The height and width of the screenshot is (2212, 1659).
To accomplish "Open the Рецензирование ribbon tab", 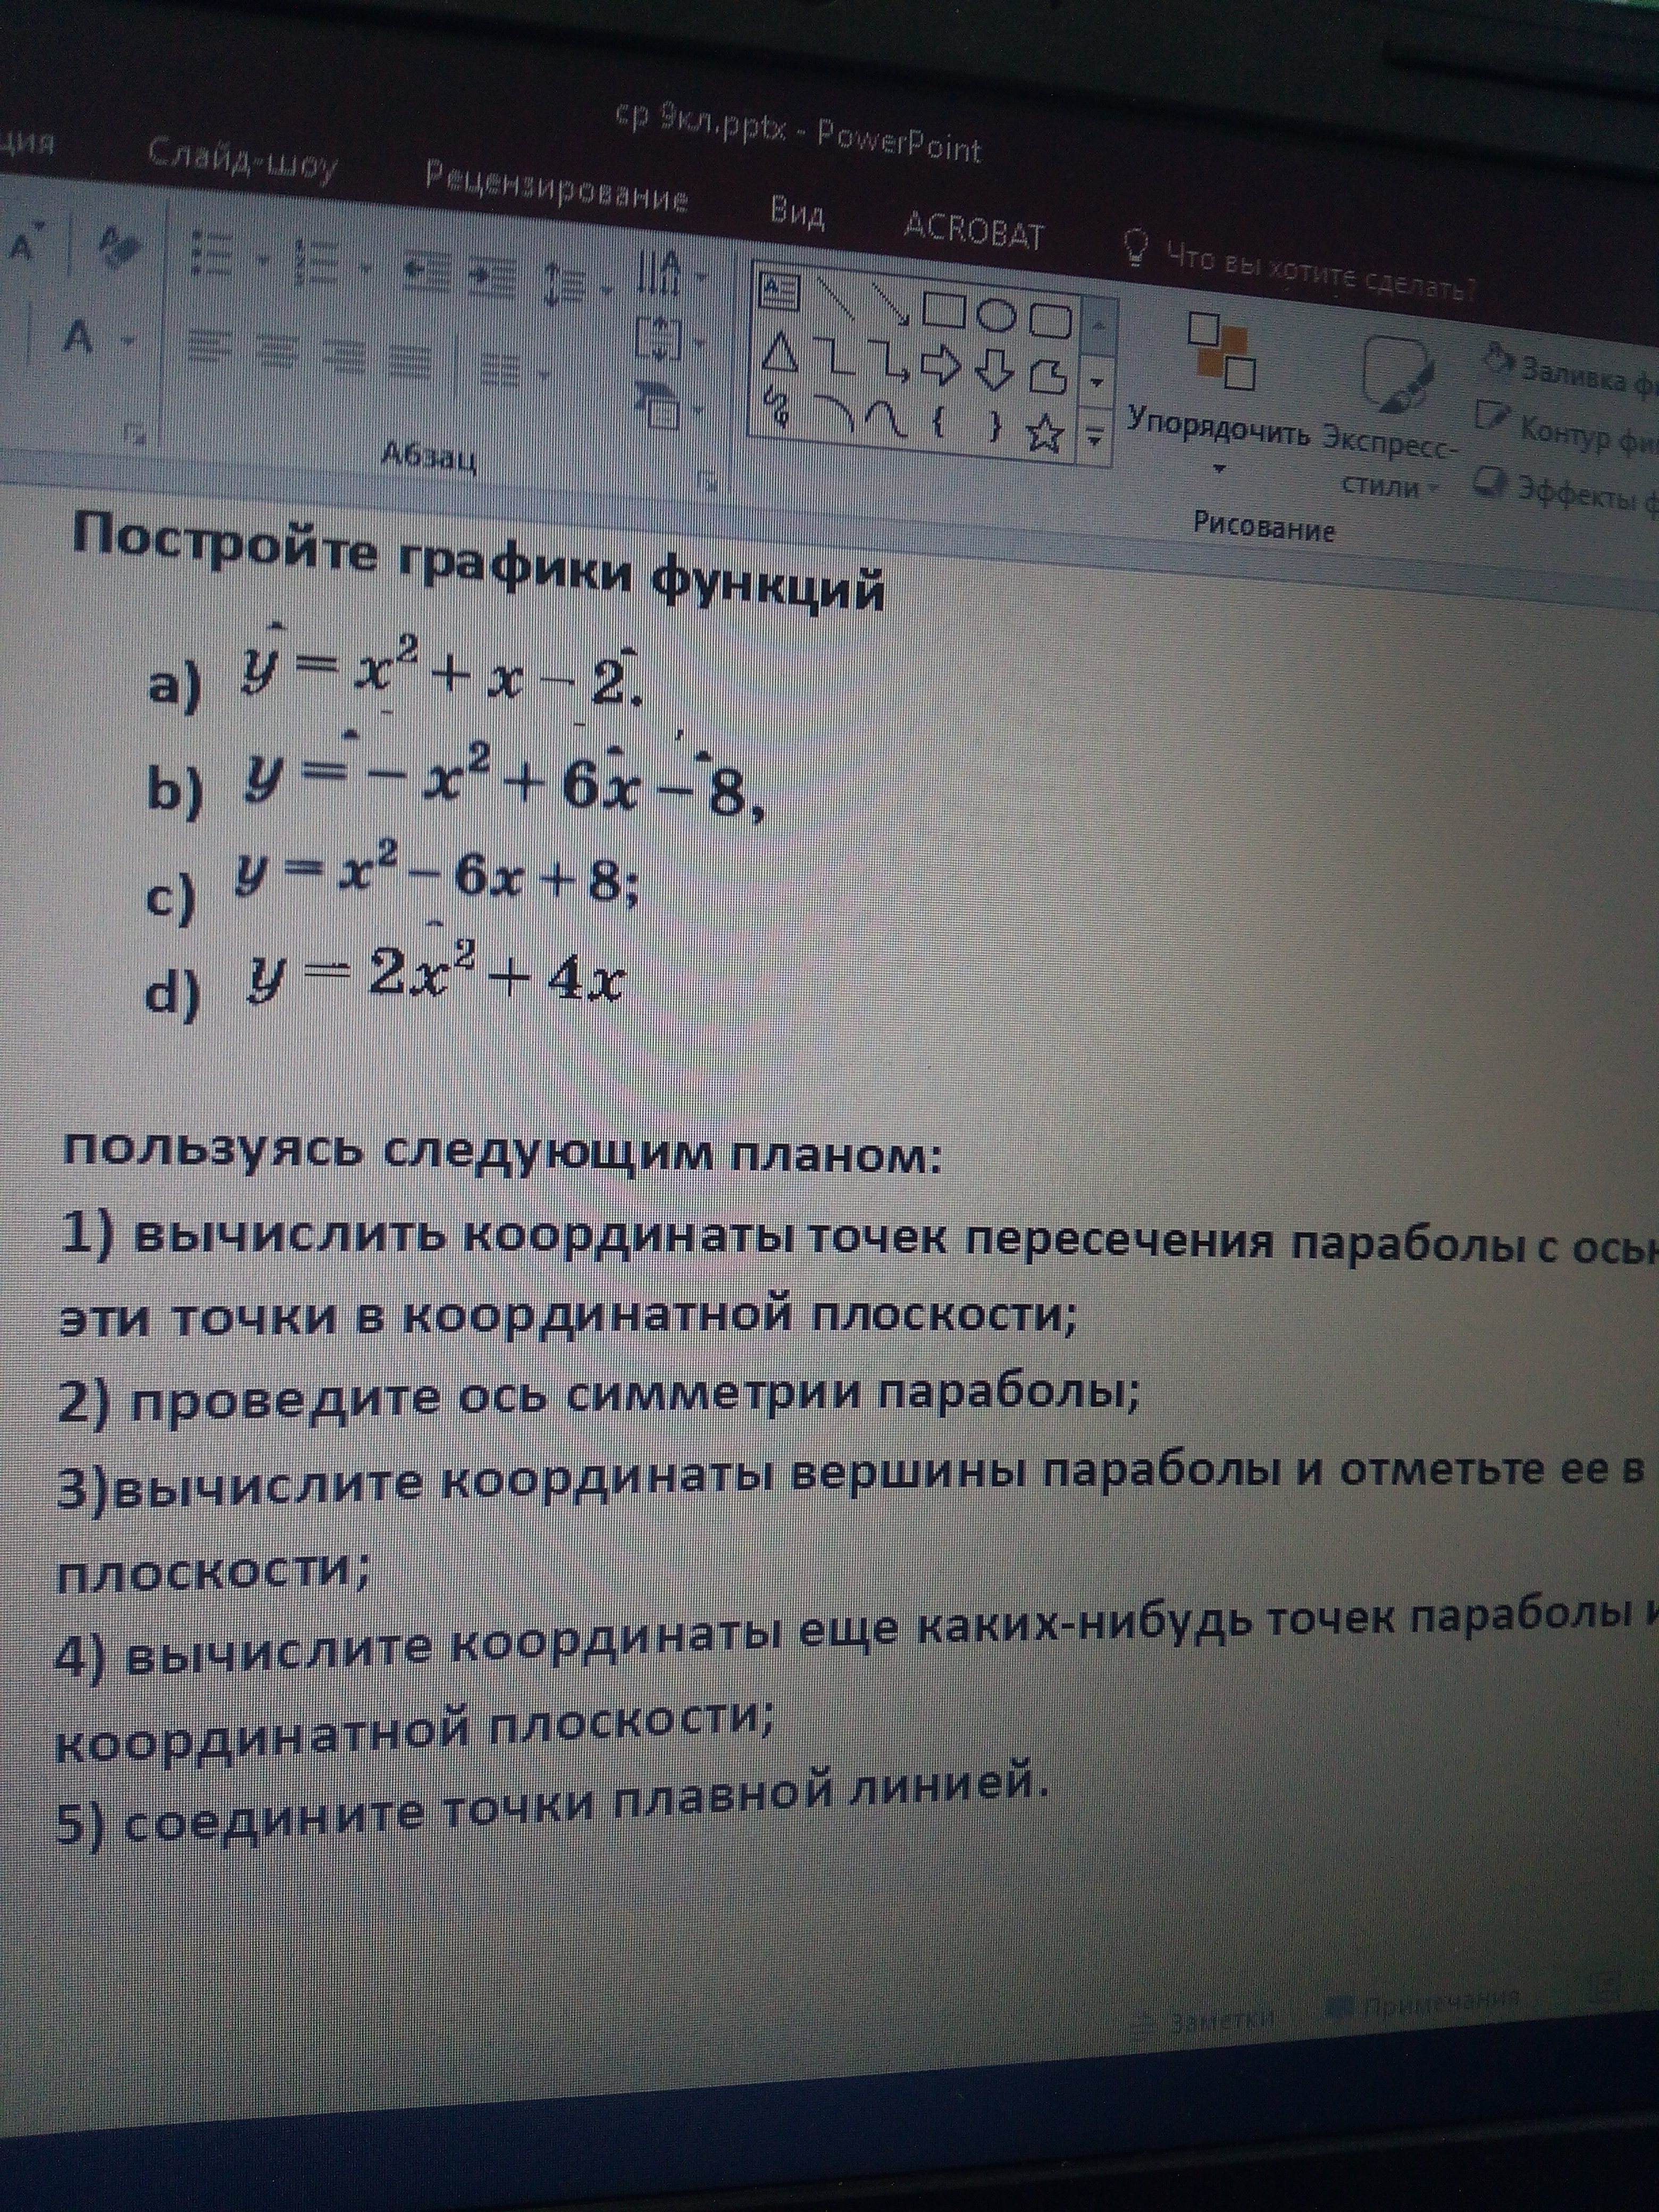I will pyautogui.click(x=556, y=187).
